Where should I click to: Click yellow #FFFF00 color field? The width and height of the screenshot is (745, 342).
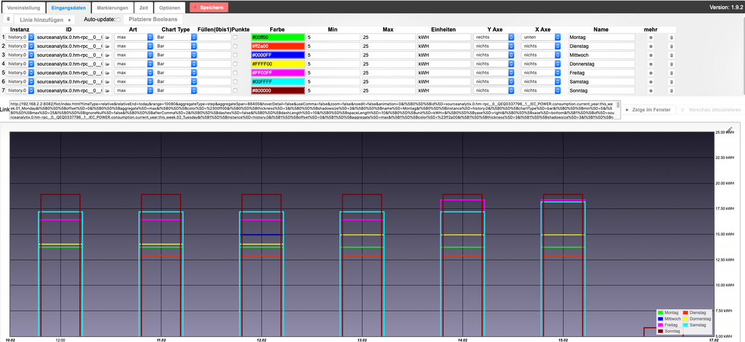click(x=278, y=64)
